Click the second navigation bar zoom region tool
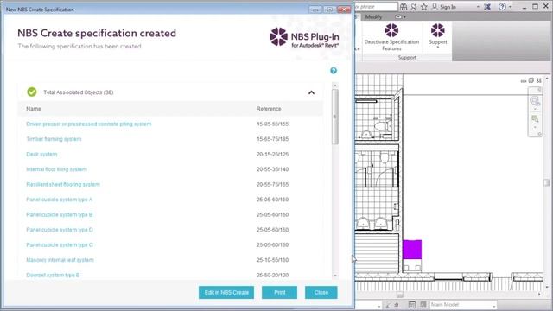This screenshot has width=553, height=311. [535, 119]
